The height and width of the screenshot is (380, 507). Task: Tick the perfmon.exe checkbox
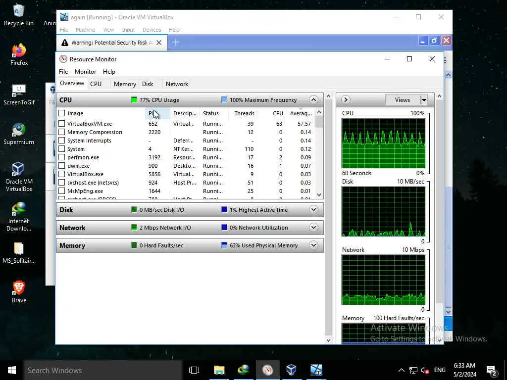point(62,157)
